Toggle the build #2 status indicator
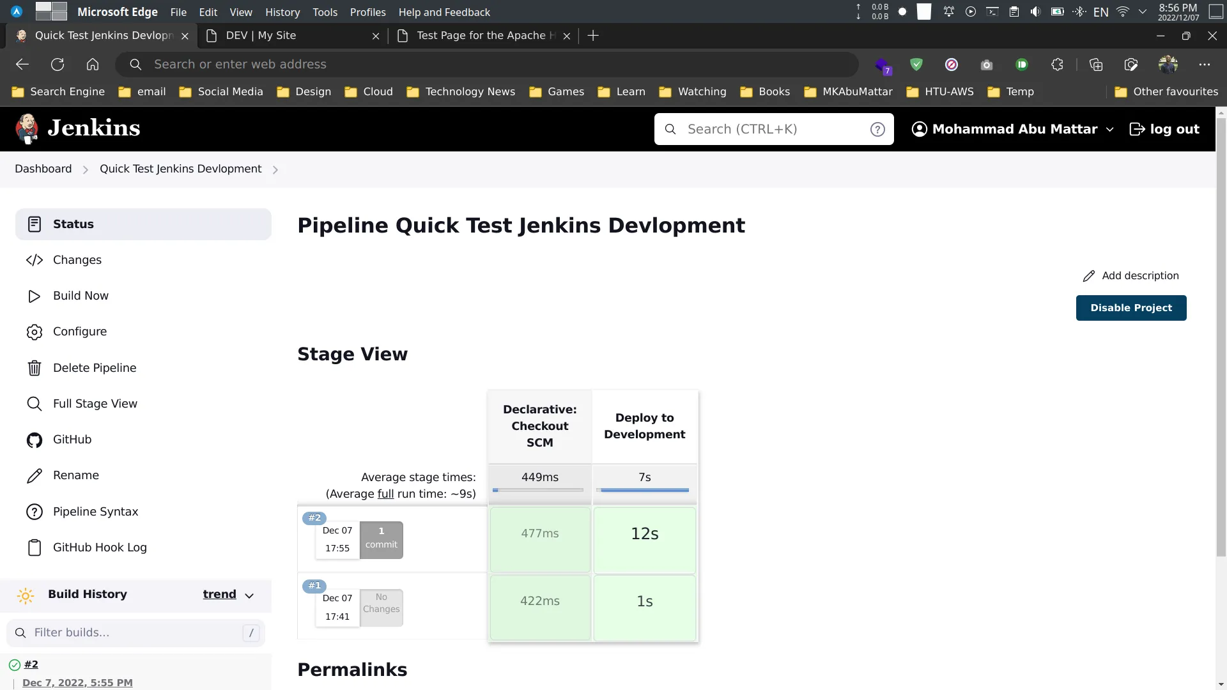The width and height of the screenshot is (1227, 690). click(13, 664)
